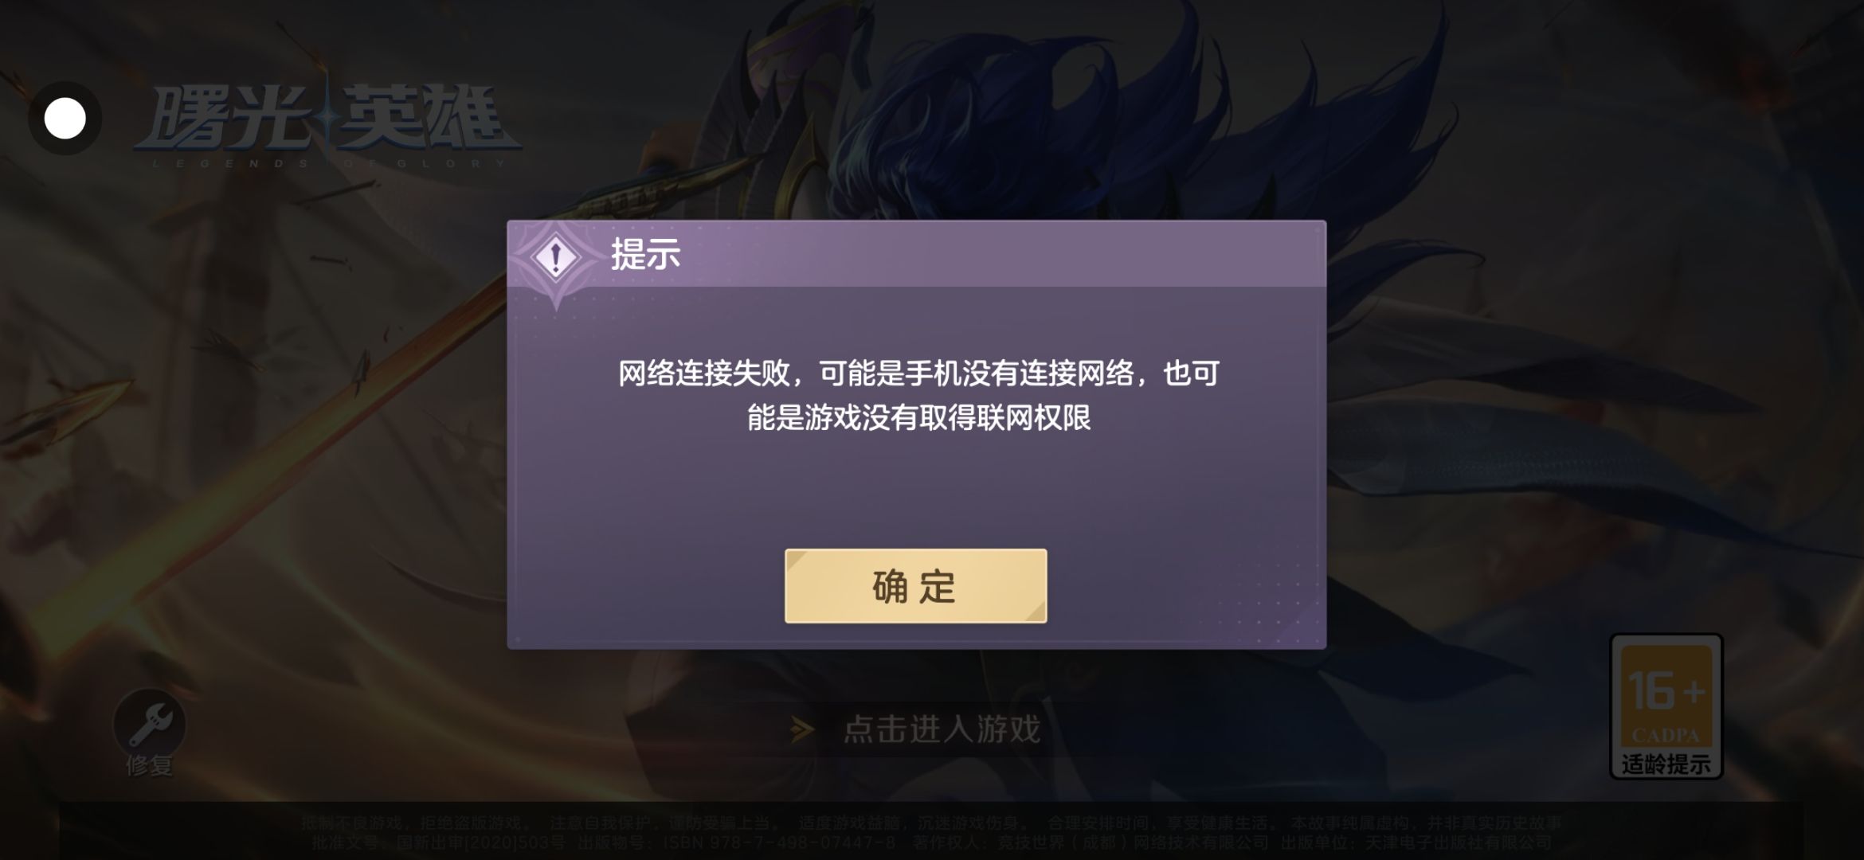Click the 点击进入游戏 enter game text
Viewport: 1864px width, 860px height.
(942, 729)
